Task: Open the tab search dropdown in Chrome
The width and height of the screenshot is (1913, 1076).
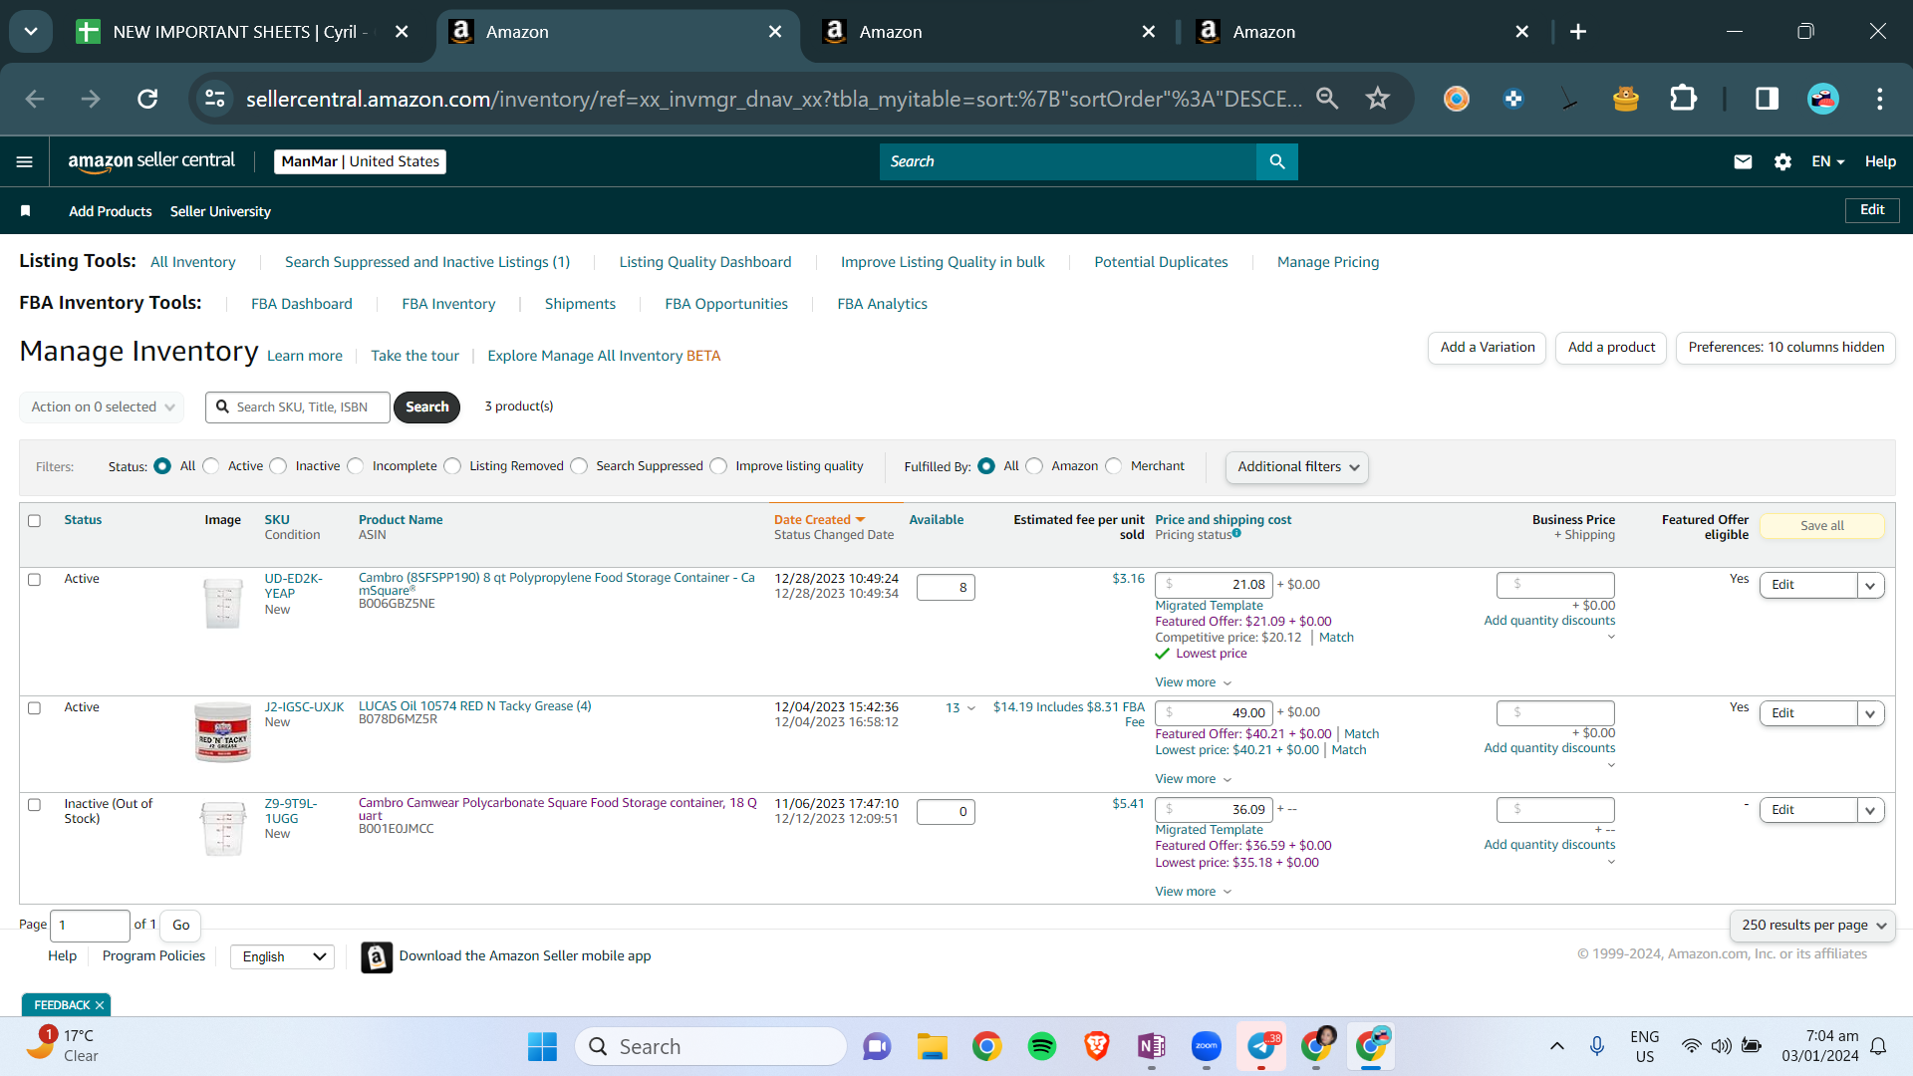Action: (31, 32)
